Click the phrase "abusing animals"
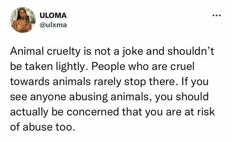The image size is (232, 142). 105,97
